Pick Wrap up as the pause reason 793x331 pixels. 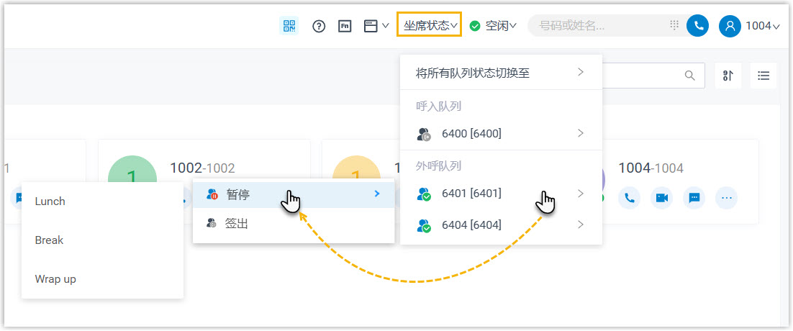[55, 278]
